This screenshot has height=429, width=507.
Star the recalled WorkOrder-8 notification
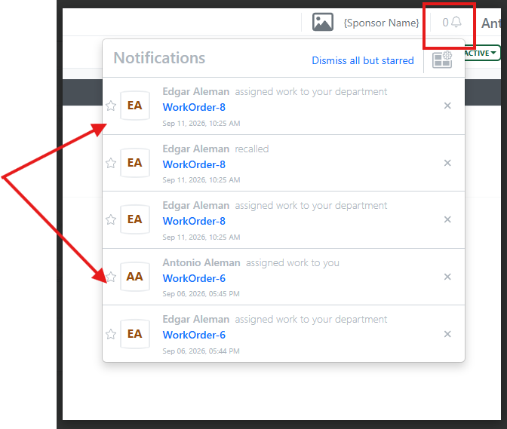coord(111,163)
